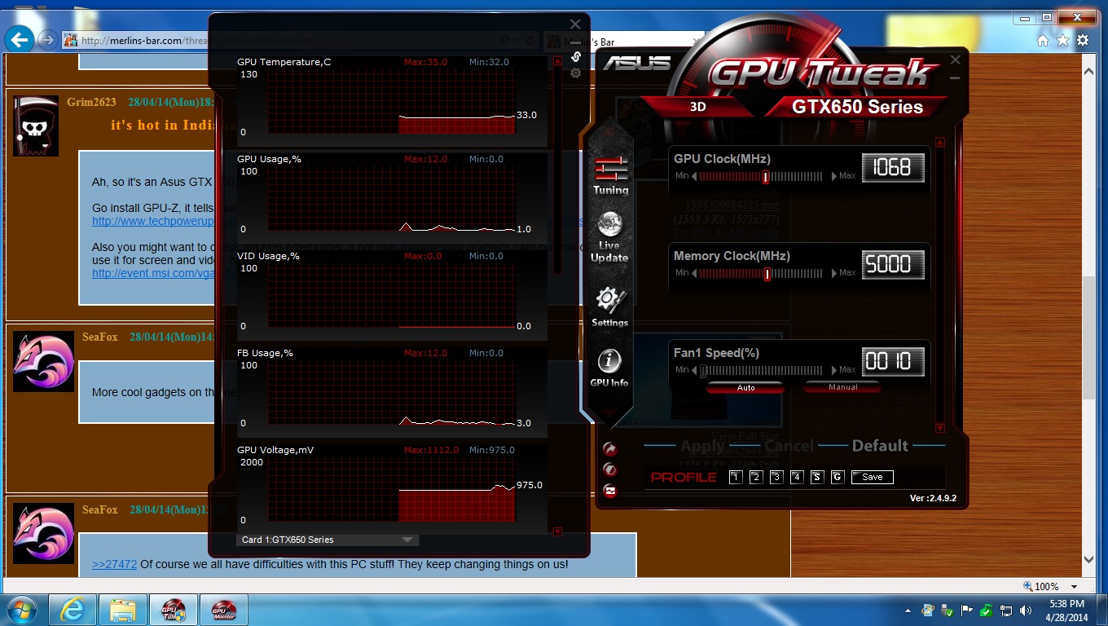Increase Memory Clock with the right Max arrow
Screen dimensions: 1108x626
[834, 273]
